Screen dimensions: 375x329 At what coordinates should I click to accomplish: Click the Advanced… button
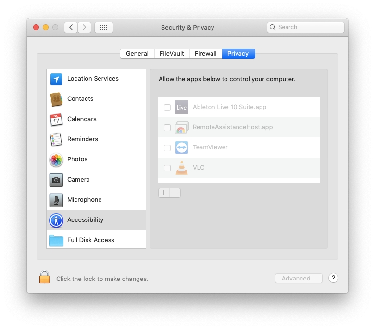299,279
